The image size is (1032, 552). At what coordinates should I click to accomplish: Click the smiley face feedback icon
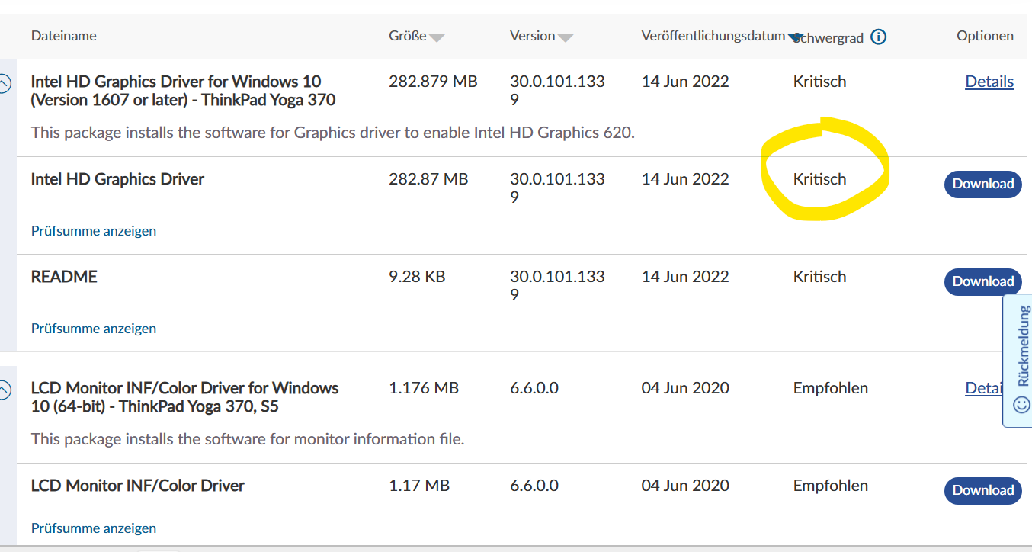click(x=1021, y=404)
